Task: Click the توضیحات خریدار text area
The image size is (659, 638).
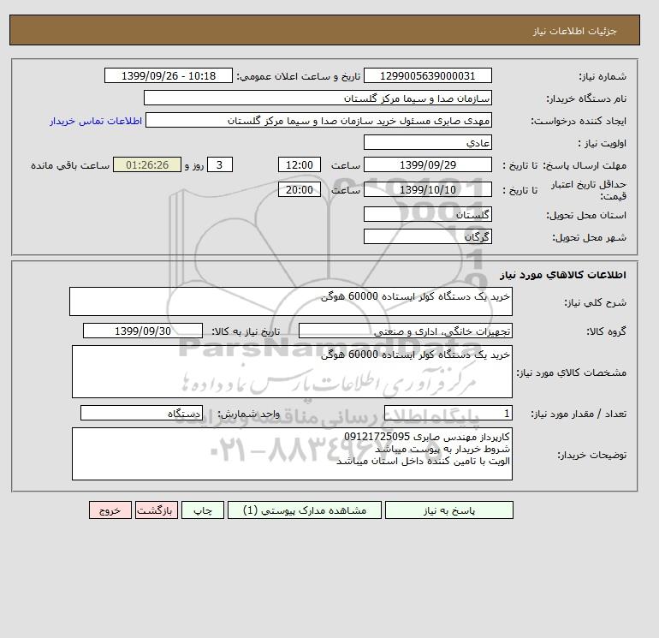Action: (x=292, y=454)
